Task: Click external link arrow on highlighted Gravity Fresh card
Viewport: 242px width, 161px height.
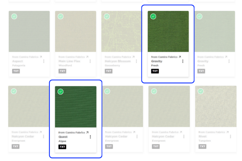Action: pos(180,57)
